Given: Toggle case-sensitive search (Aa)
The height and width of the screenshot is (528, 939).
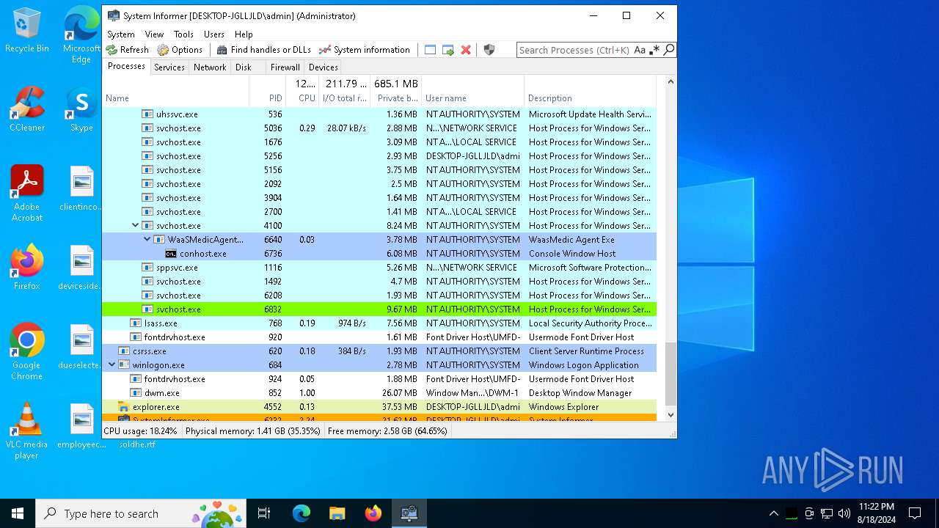Looking at the screenshot, I should coord(640,50).
